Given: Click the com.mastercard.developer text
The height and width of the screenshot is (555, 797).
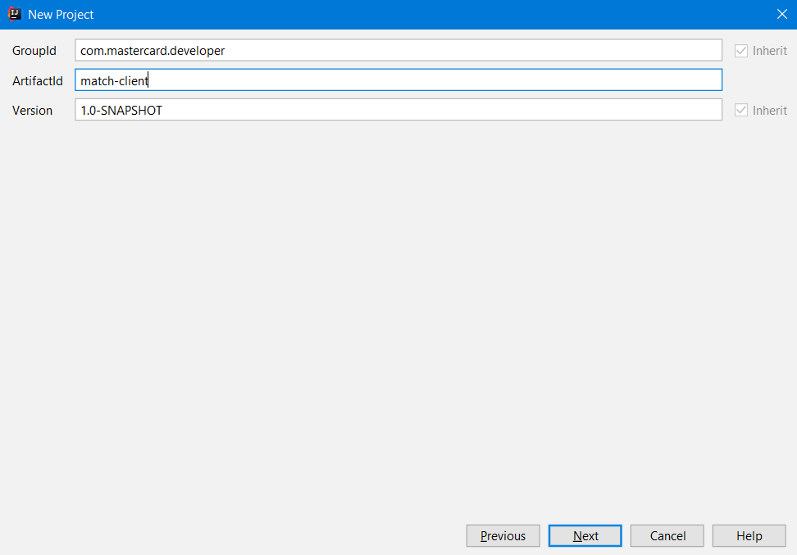Looking at the screenshot, I should (x=153, y=51).
